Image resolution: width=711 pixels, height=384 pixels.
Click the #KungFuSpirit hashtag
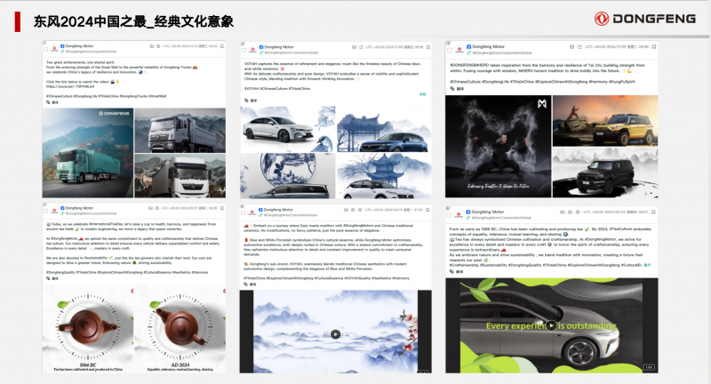(621, 82)
